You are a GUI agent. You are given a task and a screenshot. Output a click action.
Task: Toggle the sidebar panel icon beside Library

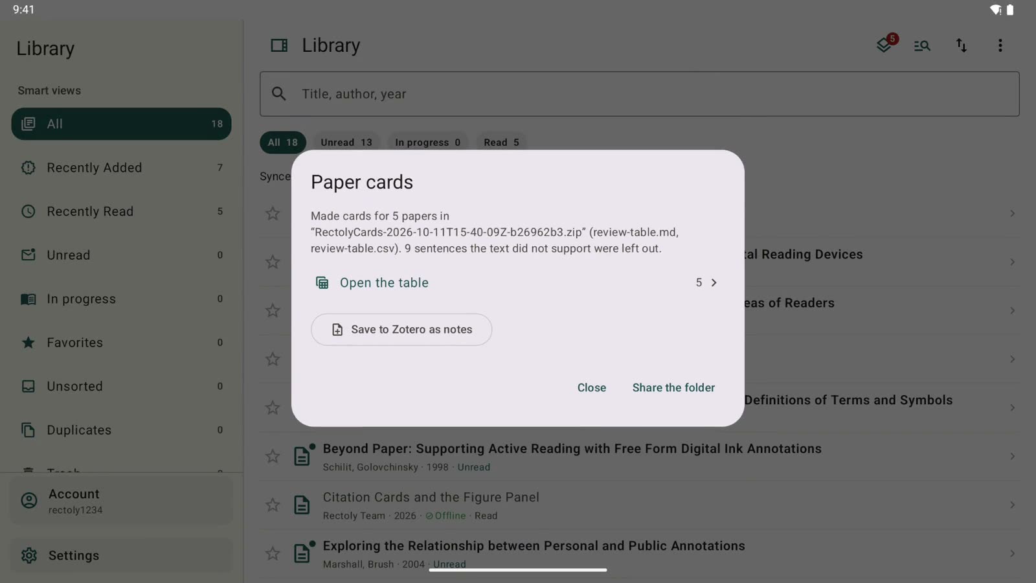click(x=279, y=45)
